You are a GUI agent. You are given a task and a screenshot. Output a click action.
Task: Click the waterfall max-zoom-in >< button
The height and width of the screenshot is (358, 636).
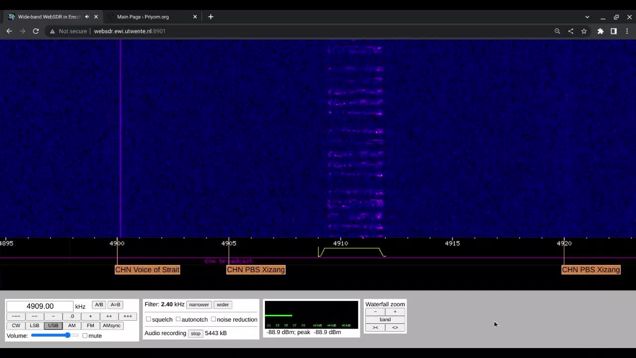pos(375,328)
